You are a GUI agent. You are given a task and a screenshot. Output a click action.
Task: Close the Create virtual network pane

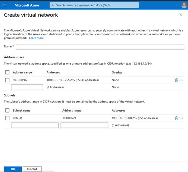(180, 15)
